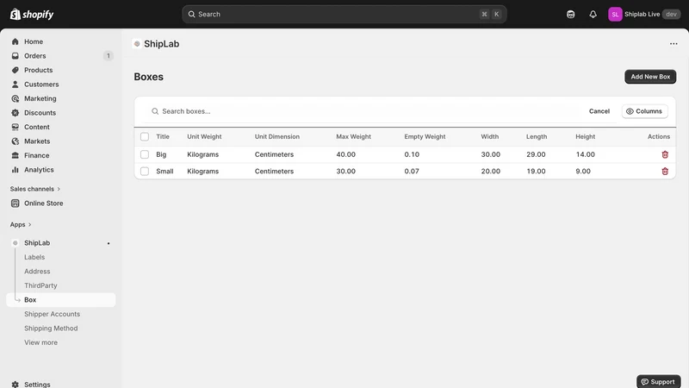Click the Orders inbox icon
This screenshot has width=689, height=388.
[x=16, y=56]
